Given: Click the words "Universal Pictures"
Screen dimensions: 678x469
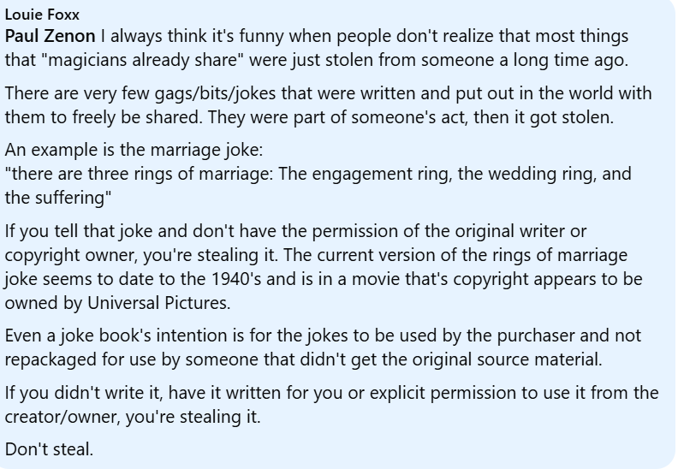Looking at the screenshot, I should tap(158, 303).
